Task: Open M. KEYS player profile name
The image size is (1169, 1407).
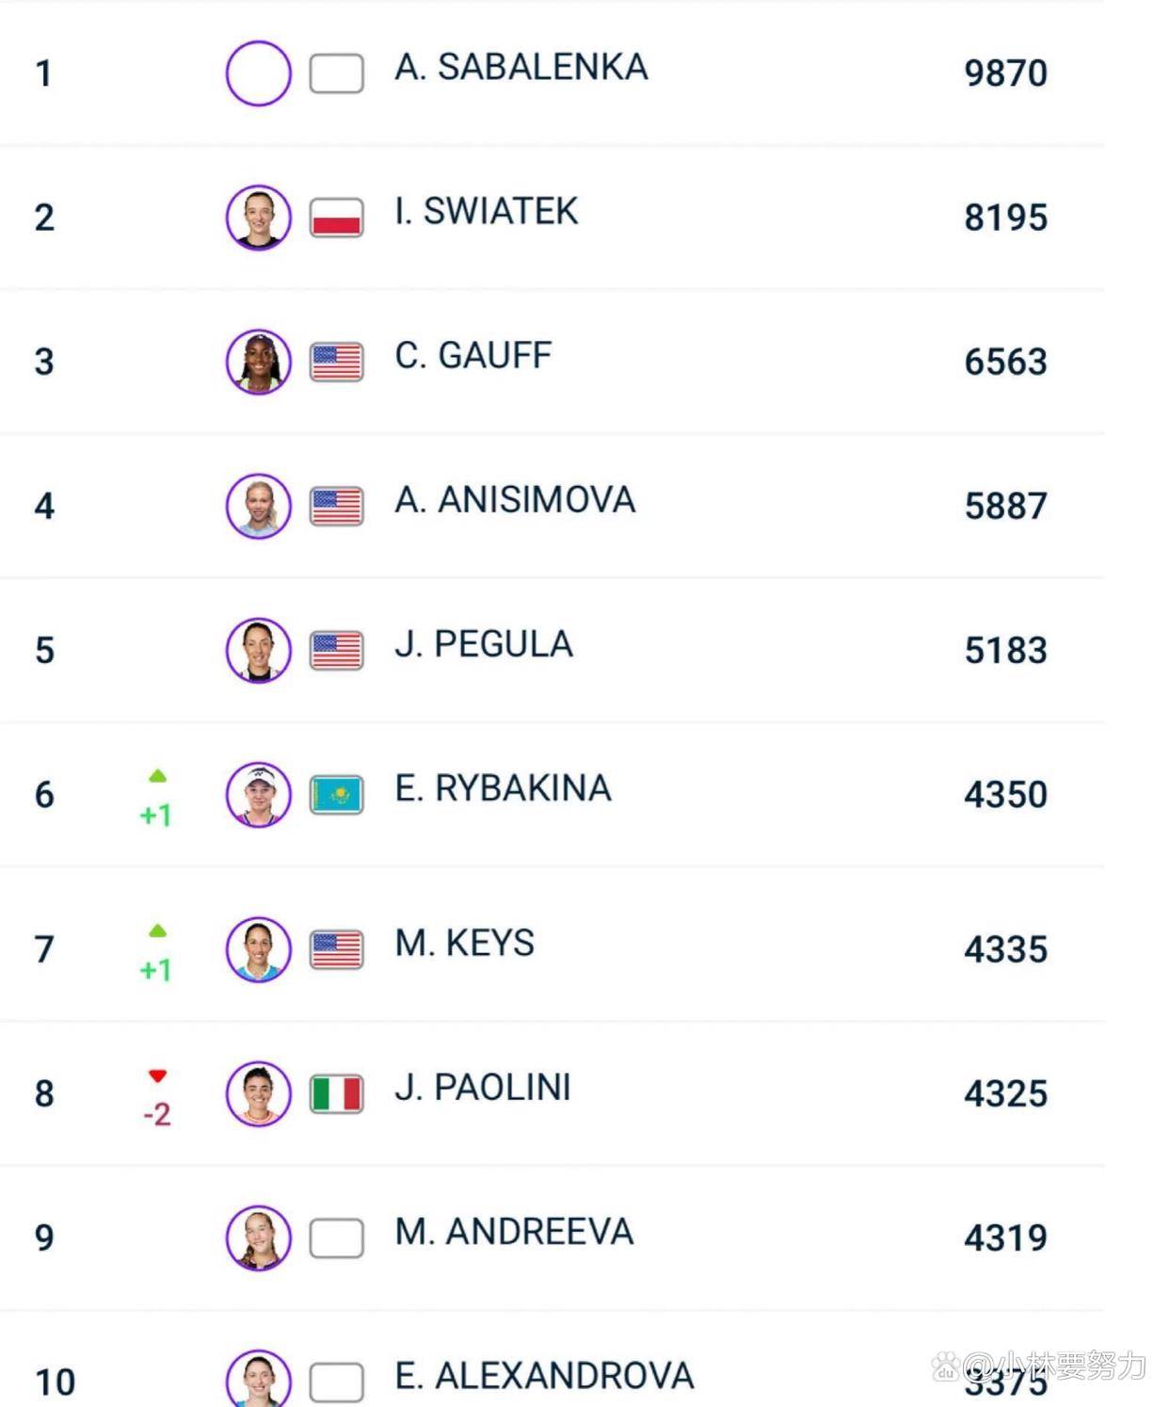Action: 465,943
